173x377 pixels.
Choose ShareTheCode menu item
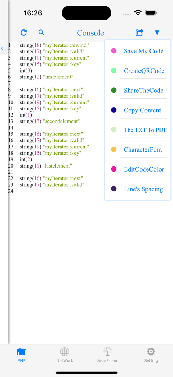click(x=144, y=91)
